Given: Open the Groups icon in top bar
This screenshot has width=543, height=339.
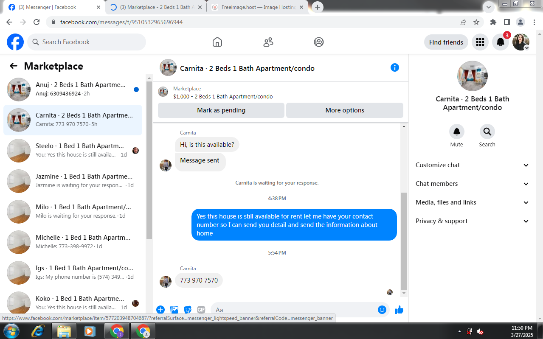Looking at the screenshot, I should (319, 42).
